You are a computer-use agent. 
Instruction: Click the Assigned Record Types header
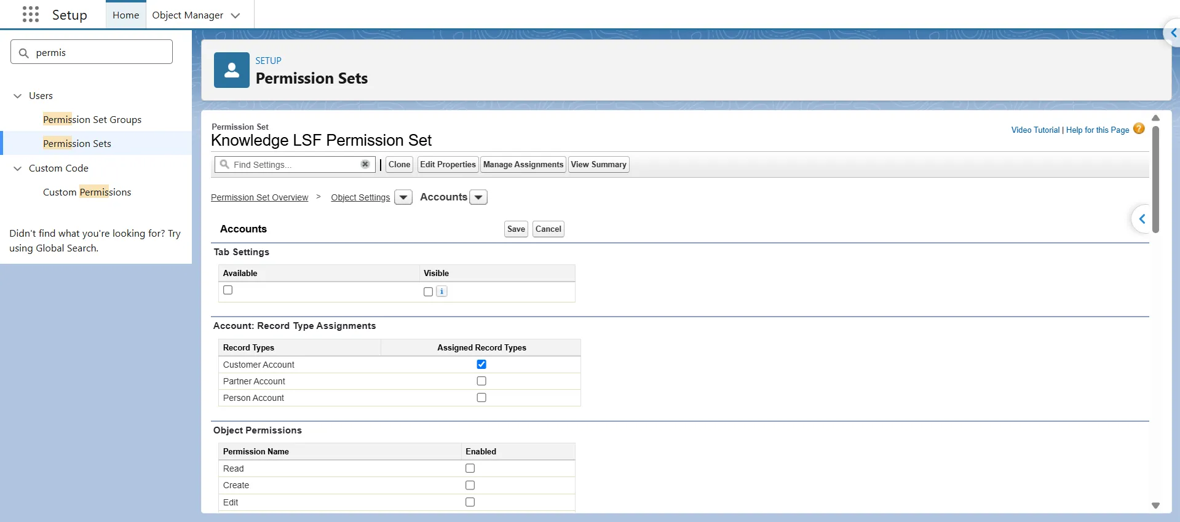click(x=481, y=347)
